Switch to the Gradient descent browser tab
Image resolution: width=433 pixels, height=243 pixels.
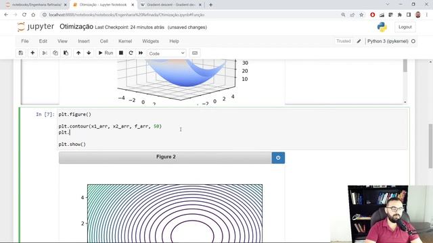pos(170,5)
